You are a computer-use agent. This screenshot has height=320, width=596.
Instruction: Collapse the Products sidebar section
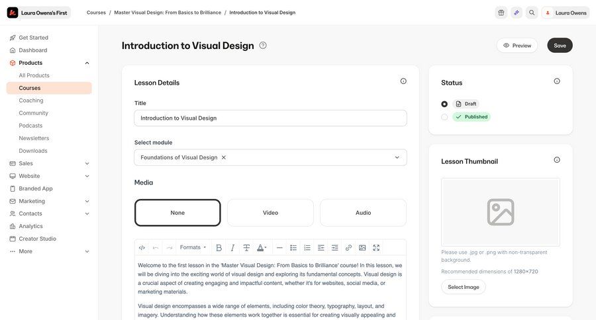87,63
